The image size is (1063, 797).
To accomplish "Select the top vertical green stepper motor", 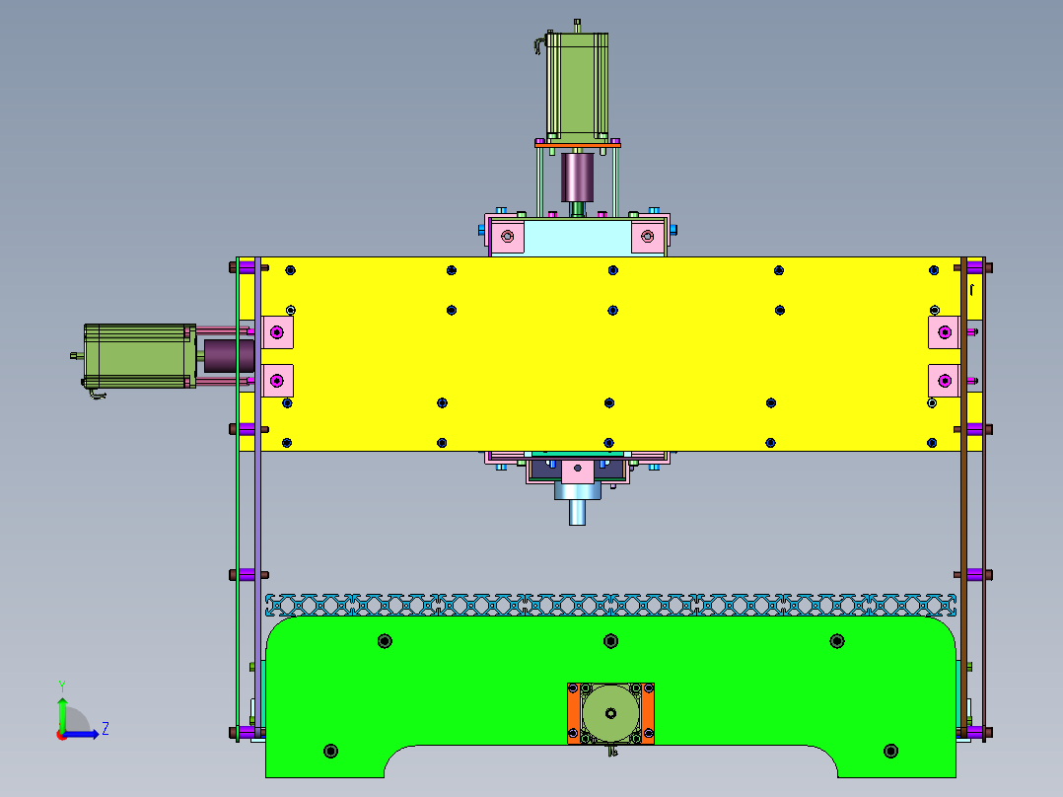I will click(x=577, y=84).
